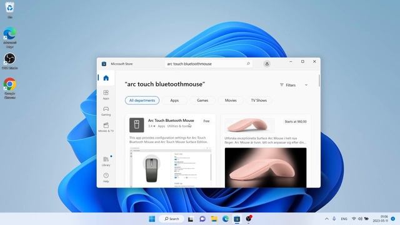Expand the Filters dropdown chevron

click(306, 85)
